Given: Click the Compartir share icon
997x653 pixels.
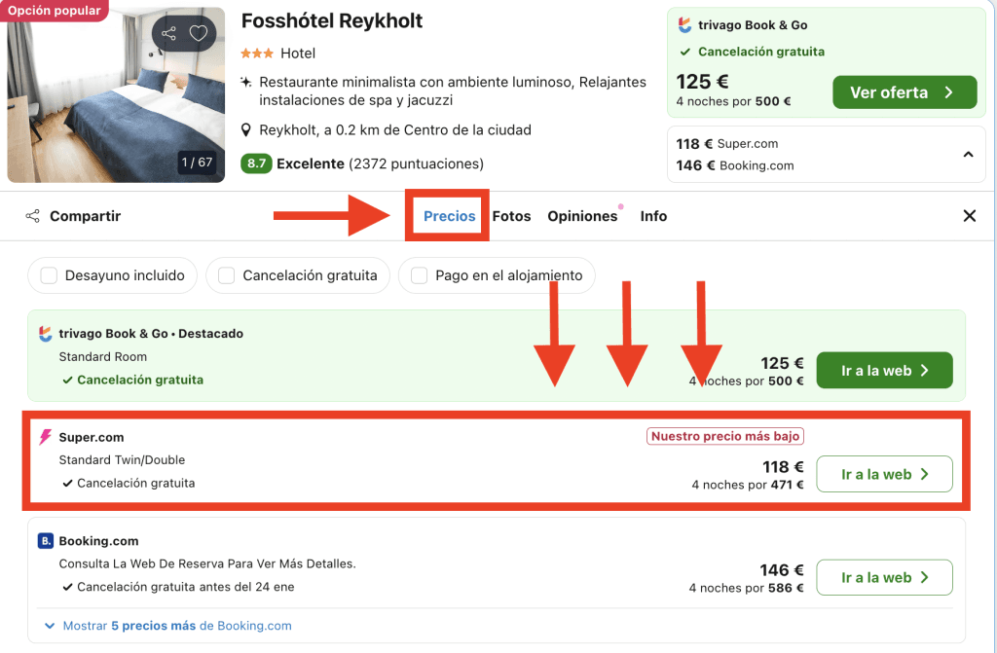Looking at the screenshot, I should (x=33, y=216).
